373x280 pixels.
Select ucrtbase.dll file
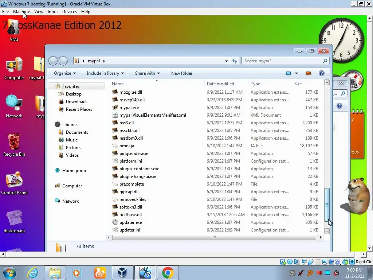pyautogui.click(x=130, y=214)
